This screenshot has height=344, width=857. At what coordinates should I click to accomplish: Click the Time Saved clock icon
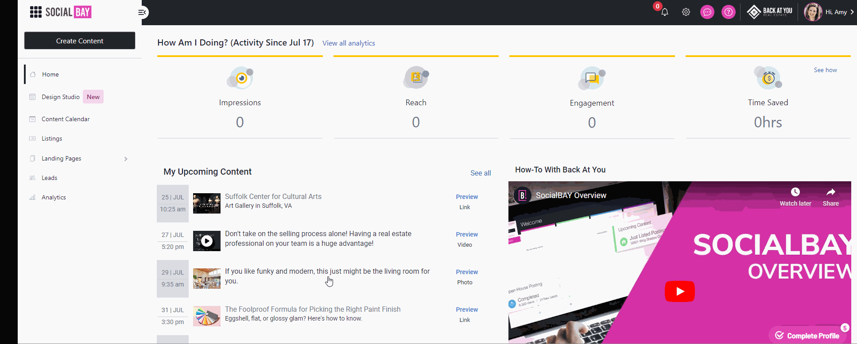coord(768,78)
